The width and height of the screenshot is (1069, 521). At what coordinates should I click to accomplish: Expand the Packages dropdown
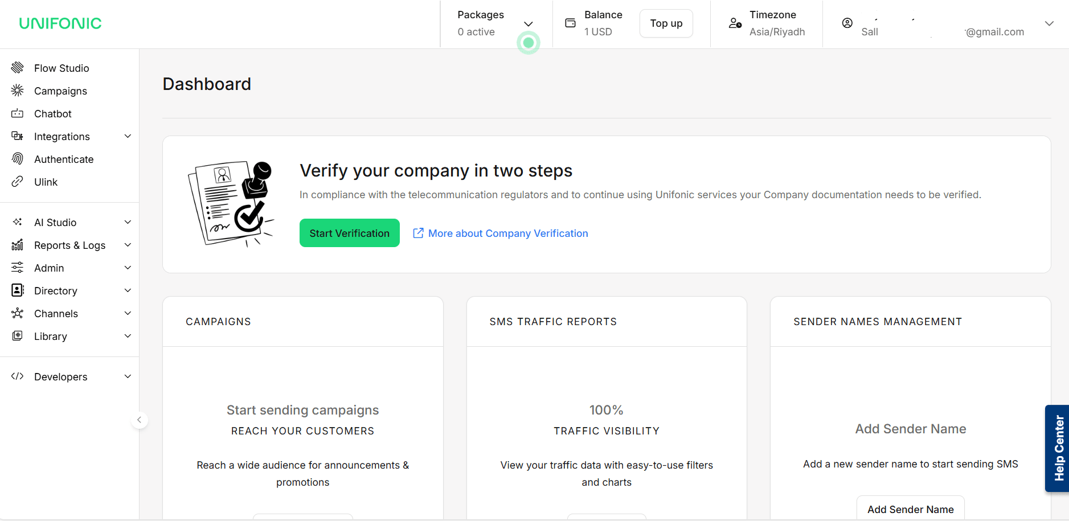click(x=528, y=24)
